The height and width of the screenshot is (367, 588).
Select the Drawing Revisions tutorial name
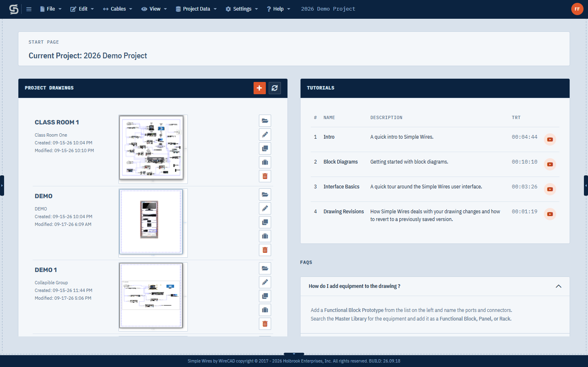tap(343, 212)
